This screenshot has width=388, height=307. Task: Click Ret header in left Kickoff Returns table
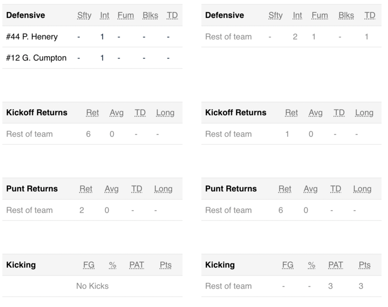click(93, 113)
